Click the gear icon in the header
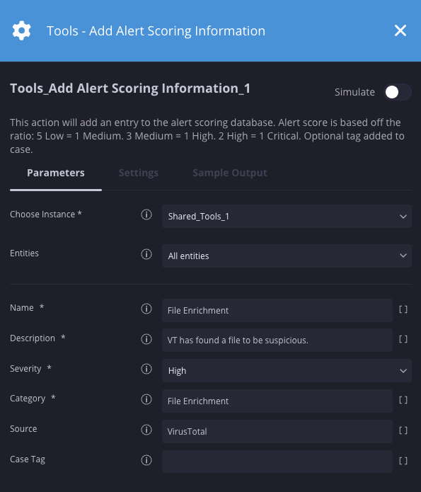This screenshot has height=492, width=421. [22, 30]
